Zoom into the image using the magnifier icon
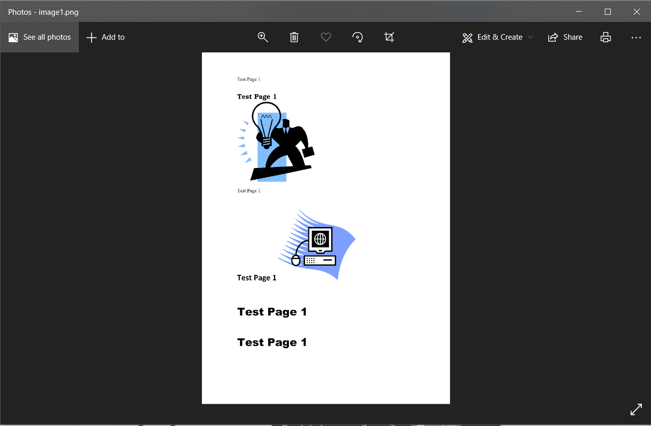Screen dimensions: 651x426 tap(262, 37)
